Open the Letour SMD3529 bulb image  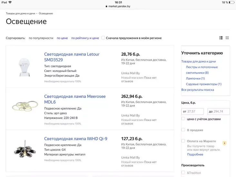click(24, 66)
